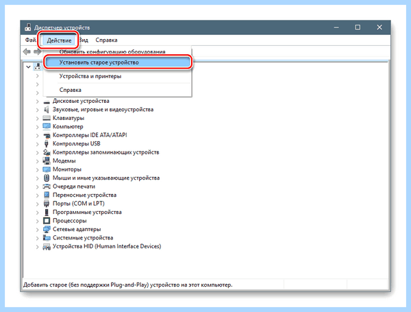Select the Модемы row text
Screen dimensions: 411x312
click(64, 160)
